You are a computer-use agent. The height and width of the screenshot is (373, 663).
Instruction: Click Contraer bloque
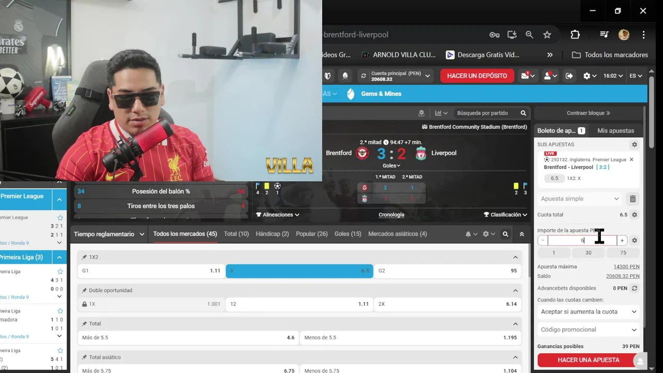(x=588, y=113)
